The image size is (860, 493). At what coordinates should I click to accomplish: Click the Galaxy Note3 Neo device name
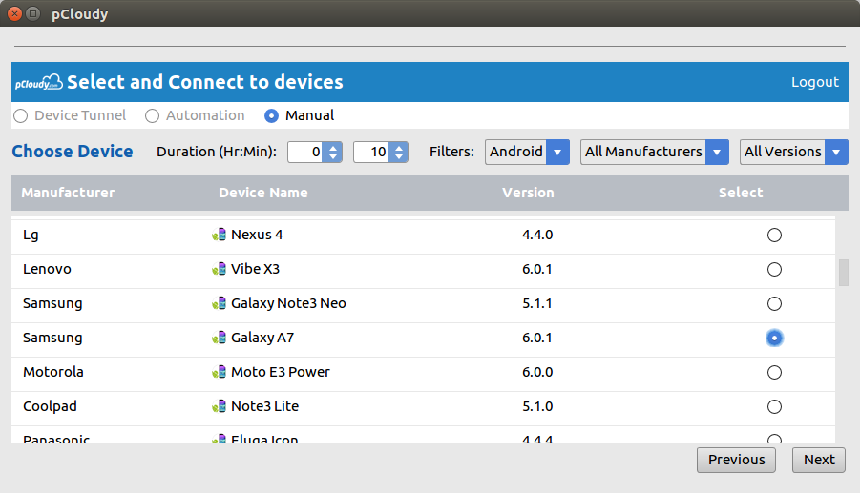[x=288, y=303]
